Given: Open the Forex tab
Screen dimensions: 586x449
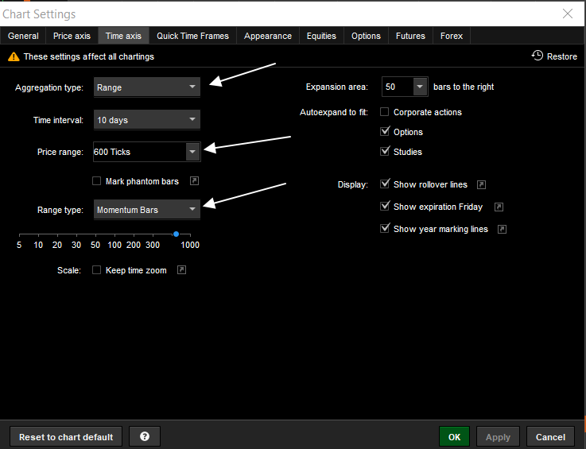Looking at the screenshot, I should pyautogui.click(x=452, y=36).
